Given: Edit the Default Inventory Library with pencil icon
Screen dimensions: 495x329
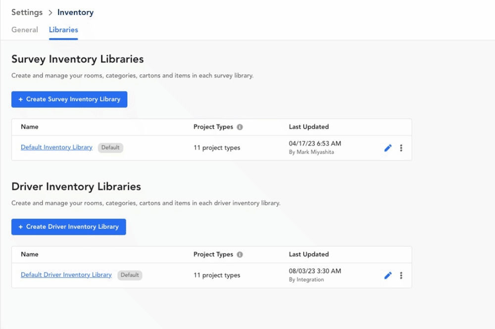Looking at the screenshot, I should point(388,148).
